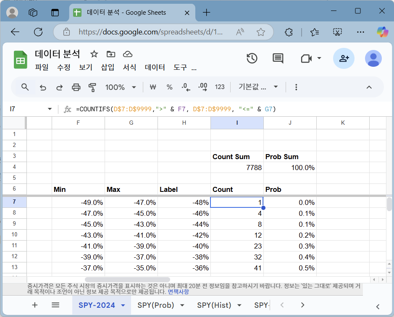Click the move to folder icon
Viewport: 394px width, 317px height.
tap(111, 54)
